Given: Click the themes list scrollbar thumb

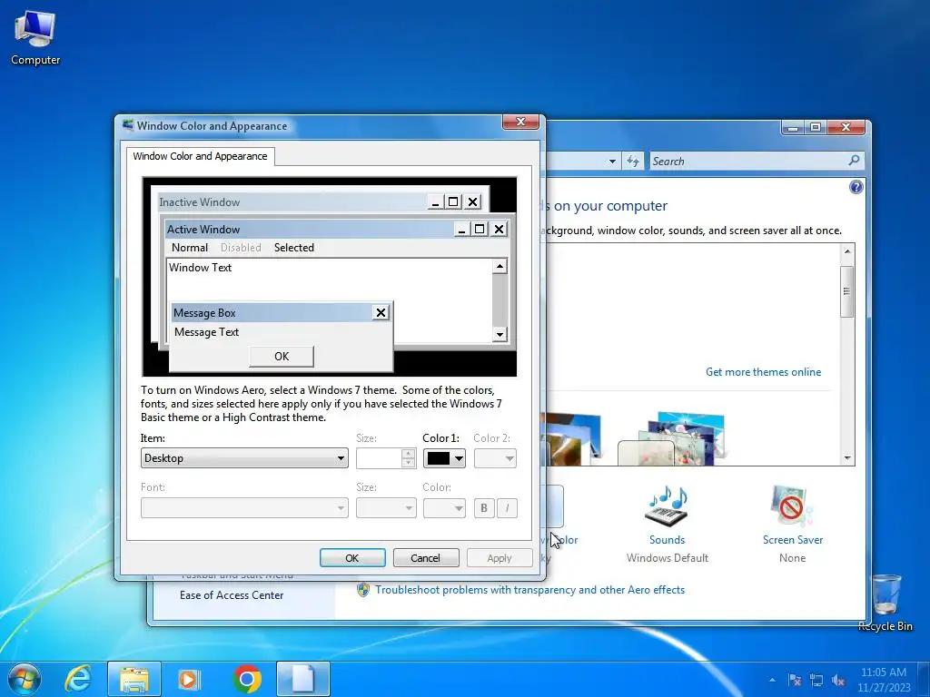Looking at the screenshot, I should (847, 291).
